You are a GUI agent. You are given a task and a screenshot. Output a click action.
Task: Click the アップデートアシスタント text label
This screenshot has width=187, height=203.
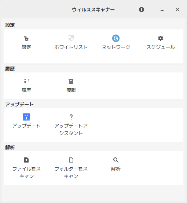click(71, 129)
